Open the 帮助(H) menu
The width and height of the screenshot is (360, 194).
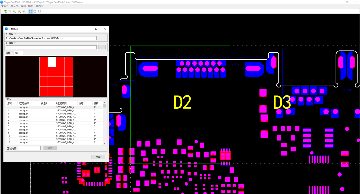point(39,6)
